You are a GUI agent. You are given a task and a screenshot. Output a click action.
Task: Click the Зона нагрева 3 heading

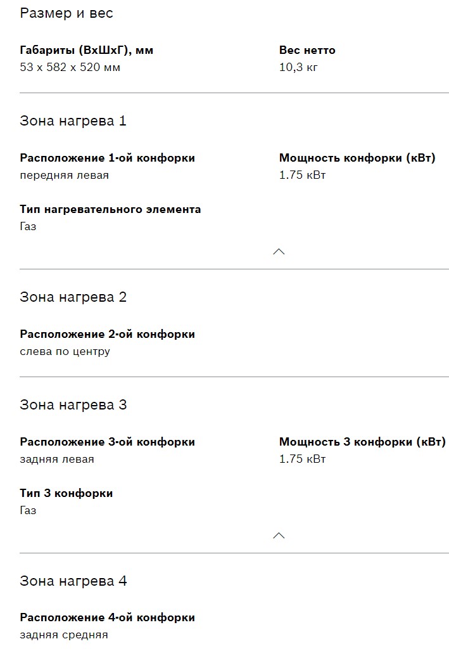pos(73,405)
